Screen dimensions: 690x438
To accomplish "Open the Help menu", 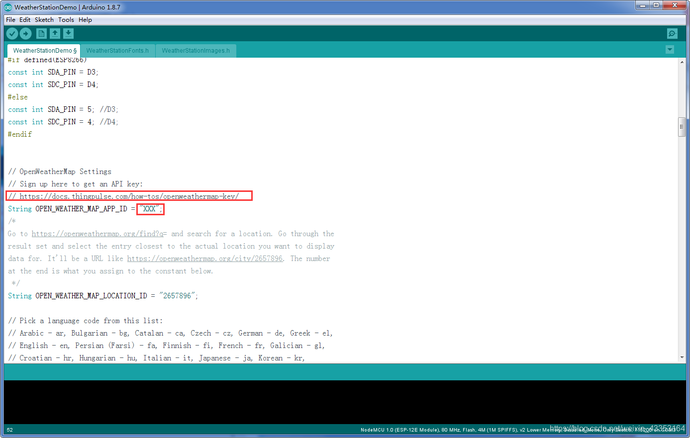I will tap(85, 20).
